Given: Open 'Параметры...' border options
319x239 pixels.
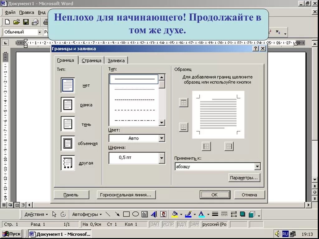Looking at the screenshot, I should click(244, 178).
